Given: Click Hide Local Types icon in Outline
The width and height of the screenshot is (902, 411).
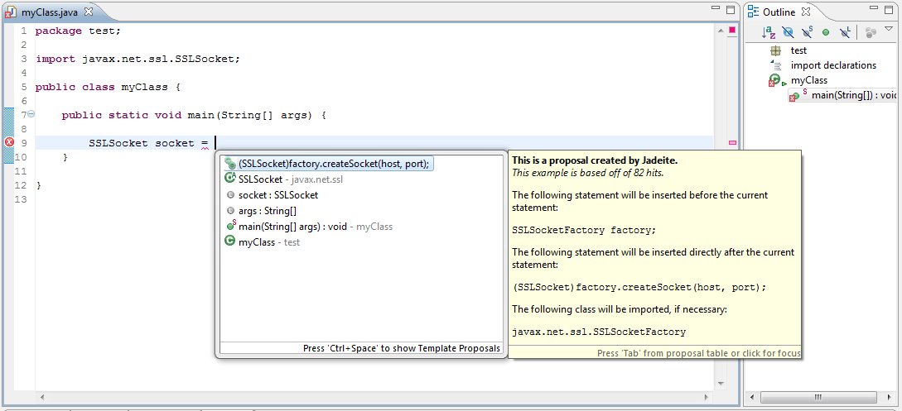Looking at the screenshot, I should (845, 33).
